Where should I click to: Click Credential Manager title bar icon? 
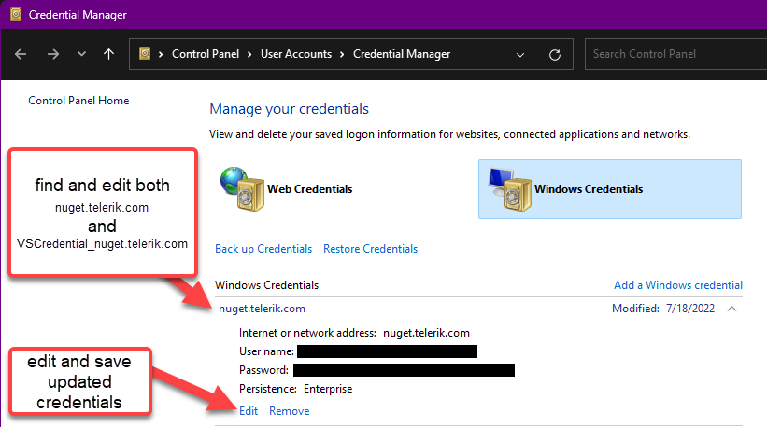15,14
